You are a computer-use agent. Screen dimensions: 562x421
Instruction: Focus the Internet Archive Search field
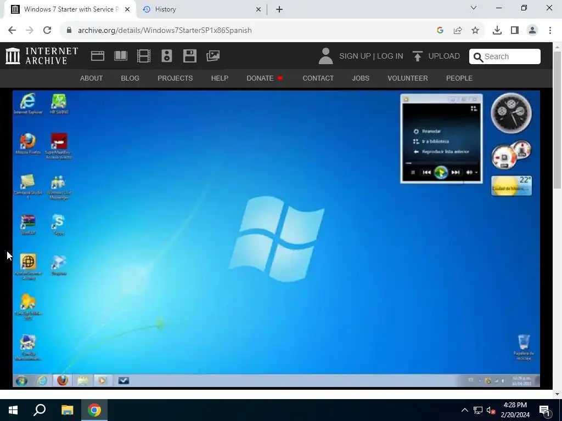click(x=505, y=56)
